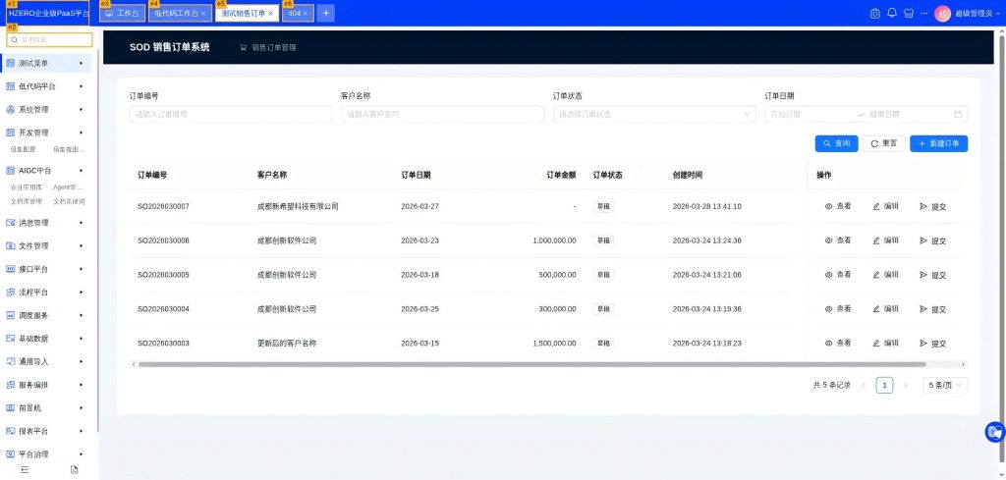1006x480 pixels.
Task: Close the 低代码工作台 tab
Action: [x=203, y=14]
